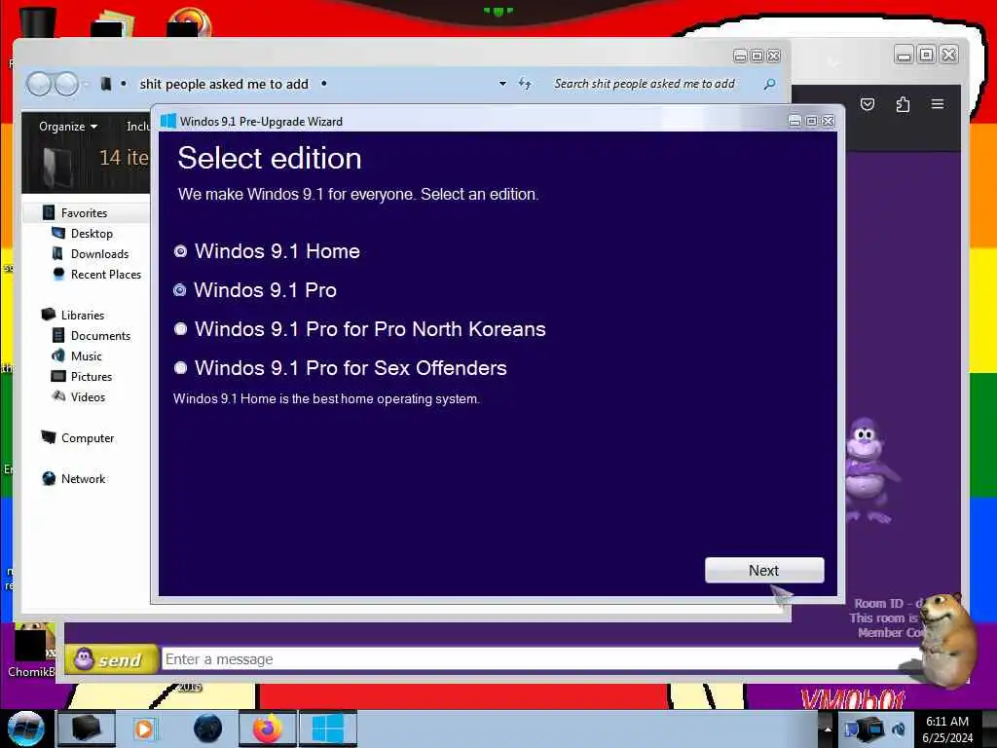
Task: Maximize the Windos 9.1 Pre-Upgrade Wizard window
Action: coord(811,121)
